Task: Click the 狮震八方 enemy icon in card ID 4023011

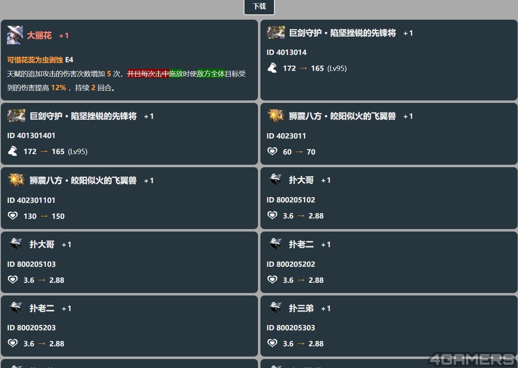Action: tap(276, 116)
